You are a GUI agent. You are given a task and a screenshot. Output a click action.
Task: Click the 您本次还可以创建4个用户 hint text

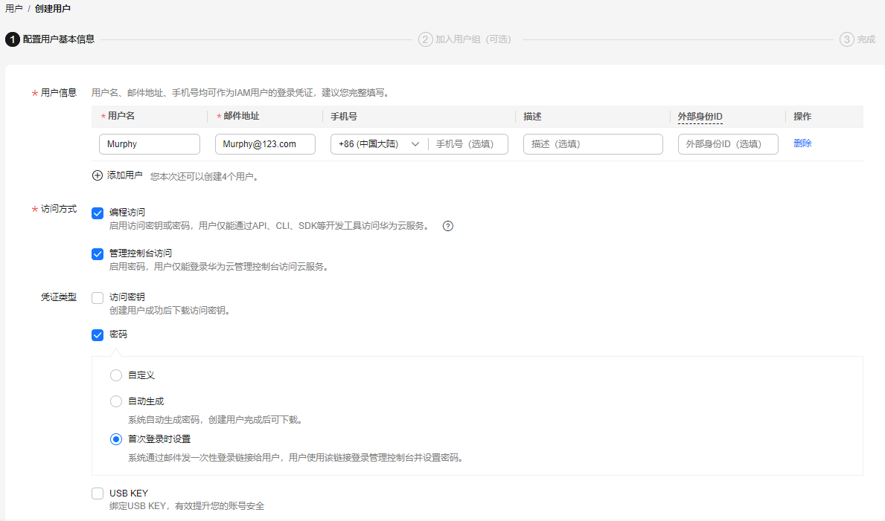click(205, 177)
